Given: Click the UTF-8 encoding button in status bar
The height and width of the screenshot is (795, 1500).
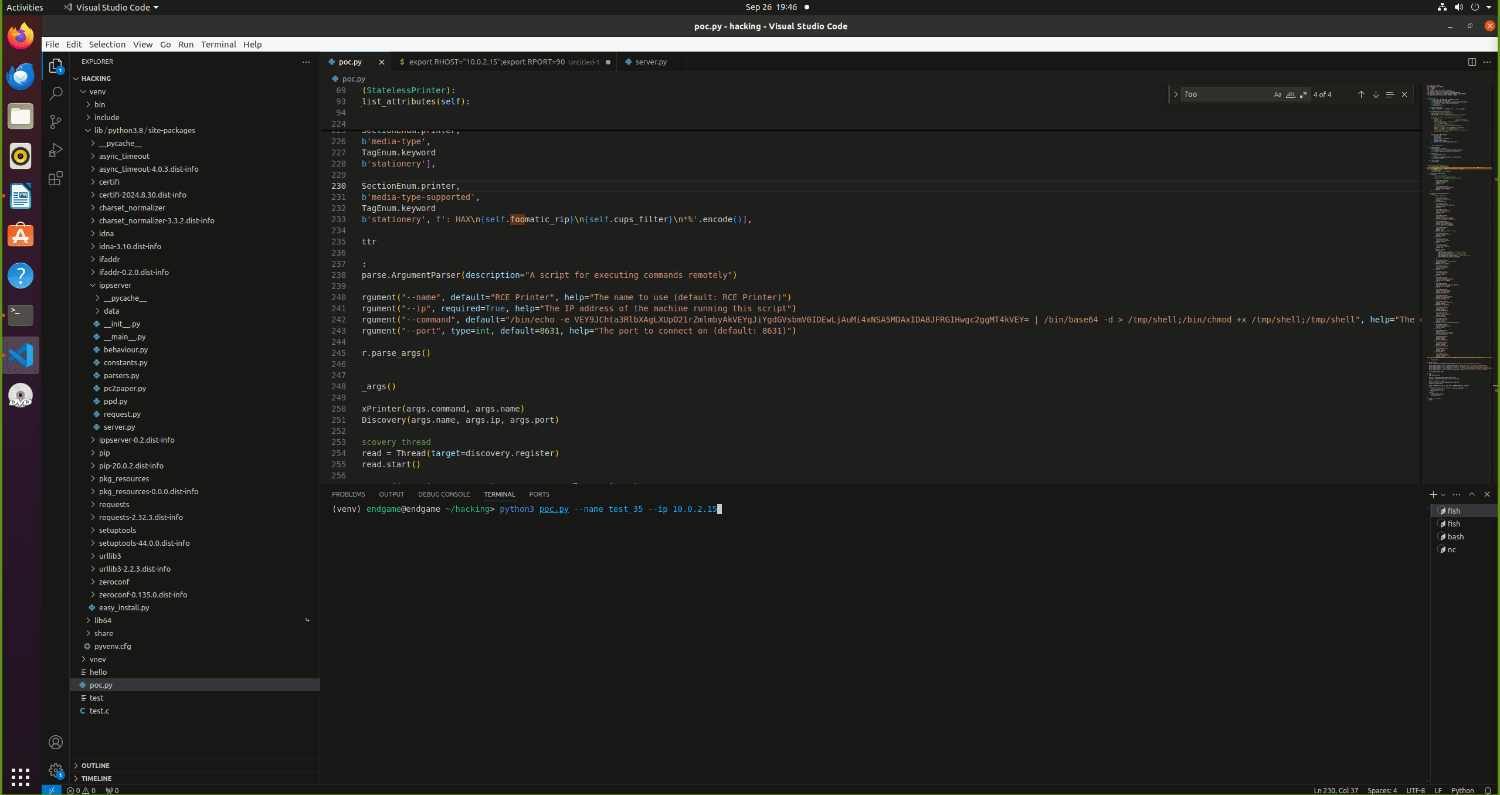Looking at the screenshot, I should point(1416,790).
